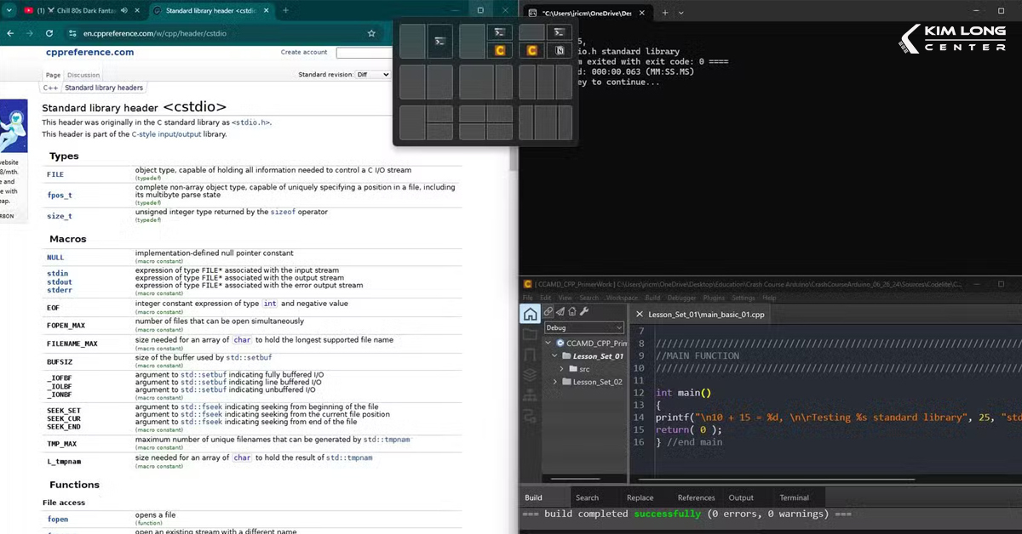Reload the cppreference page
The width and height of the screenshot is (1022, 534).
tap(49, 33)
